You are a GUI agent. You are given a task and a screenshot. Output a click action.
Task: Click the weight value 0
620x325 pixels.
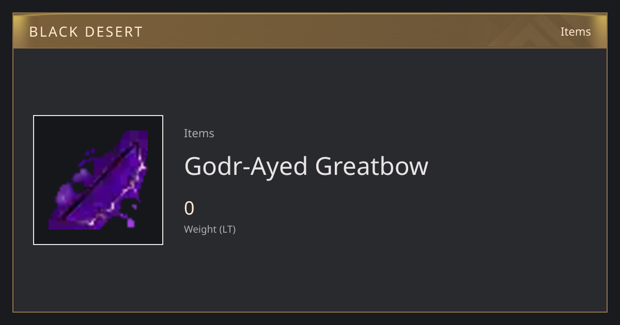click(189, 208)
